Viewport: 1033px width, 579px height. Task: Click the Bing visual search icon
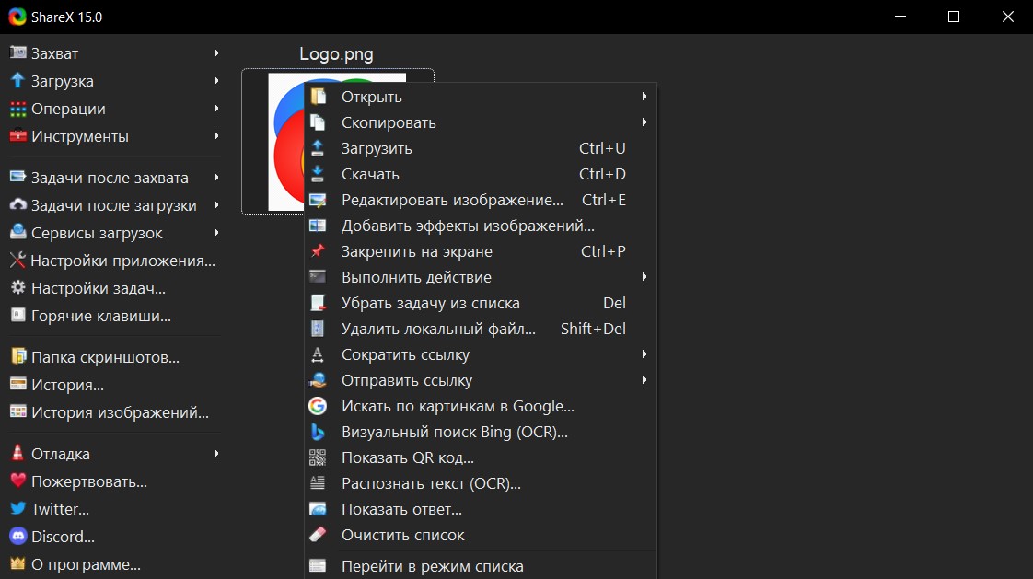[318, 432]
